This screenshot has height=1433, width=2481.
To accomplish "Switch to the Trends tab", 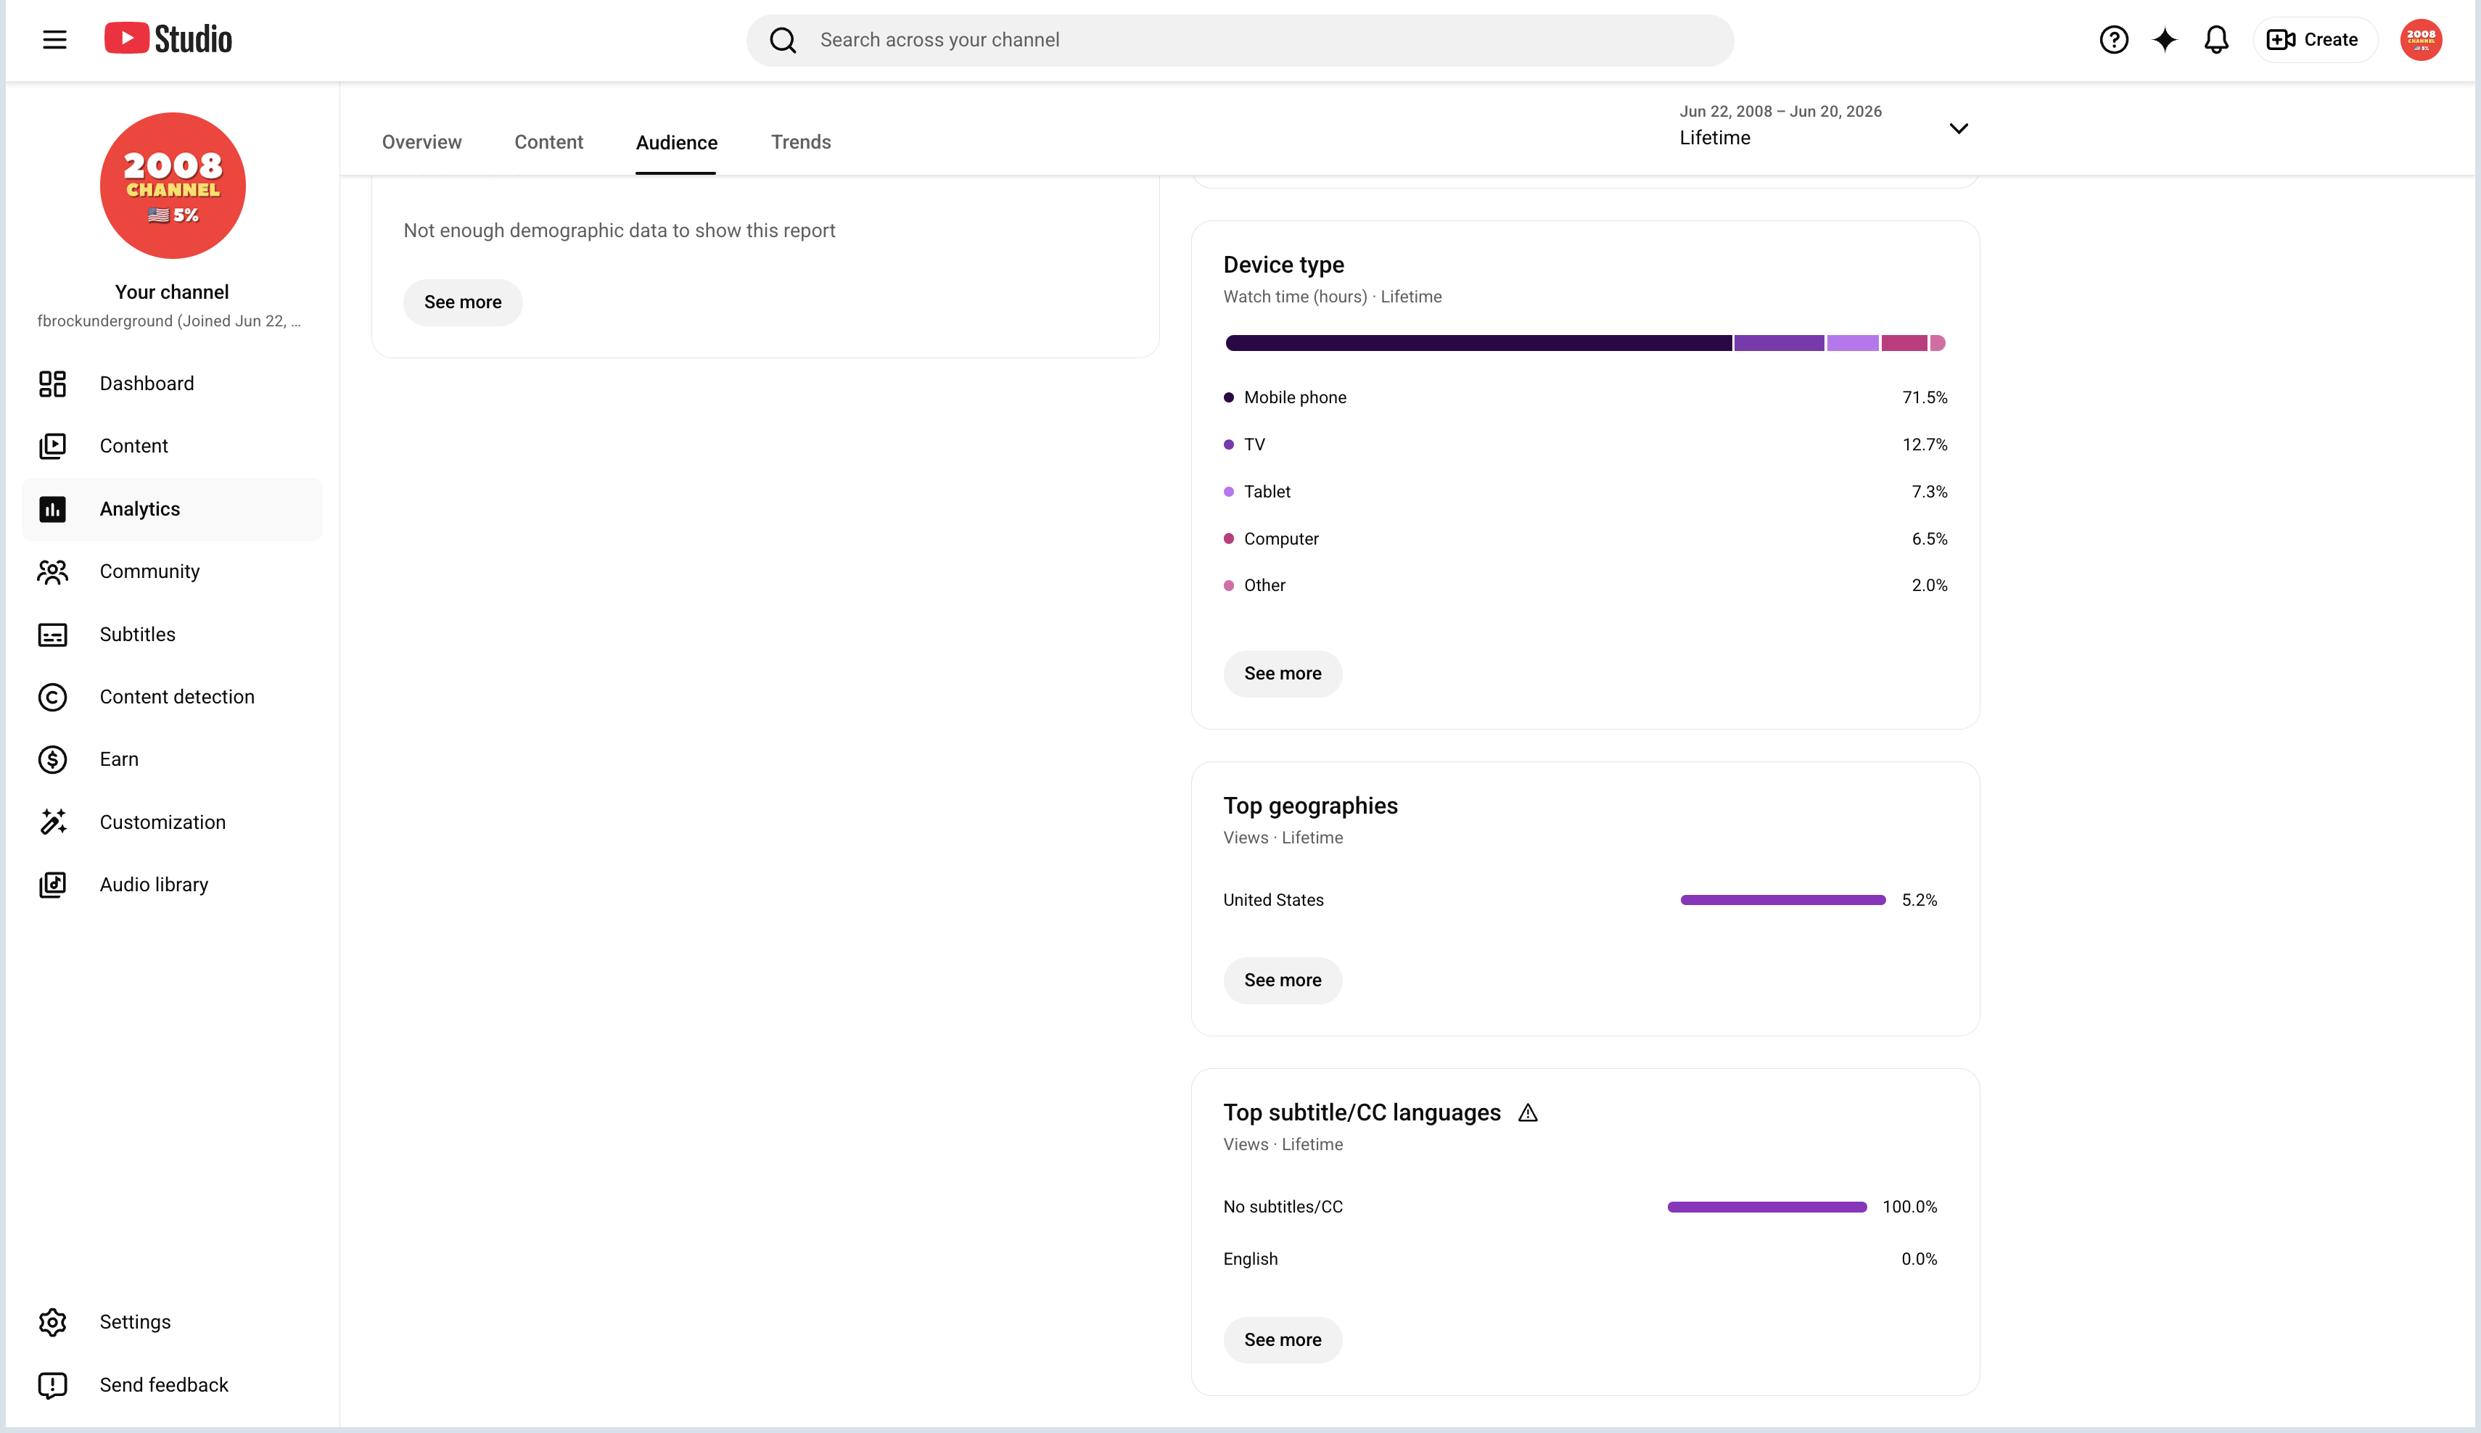I will [x=800, y=141].
